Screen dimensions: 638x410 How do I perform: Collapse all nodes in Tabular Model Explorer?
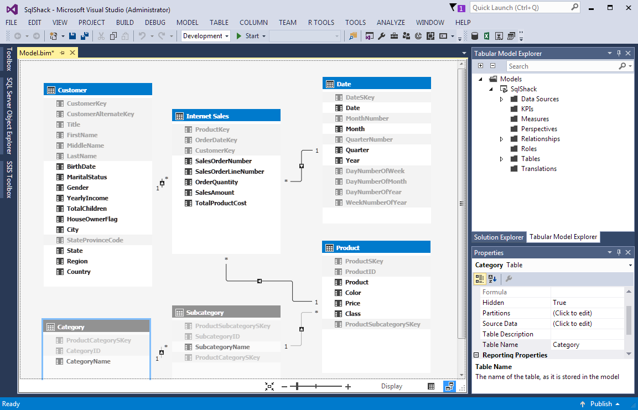coord(492,66)
